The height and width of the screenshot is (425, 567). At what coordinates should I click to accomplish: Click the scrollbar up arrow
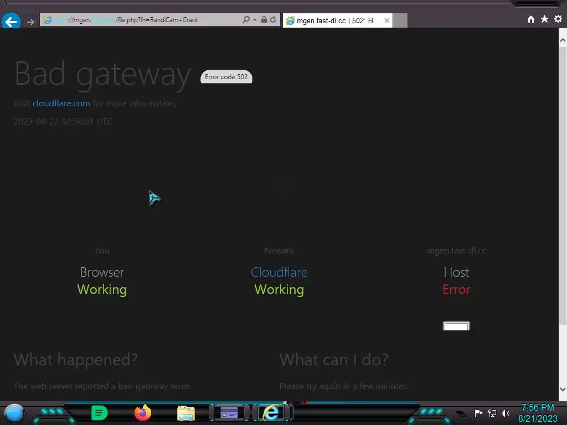pos(563,40)
